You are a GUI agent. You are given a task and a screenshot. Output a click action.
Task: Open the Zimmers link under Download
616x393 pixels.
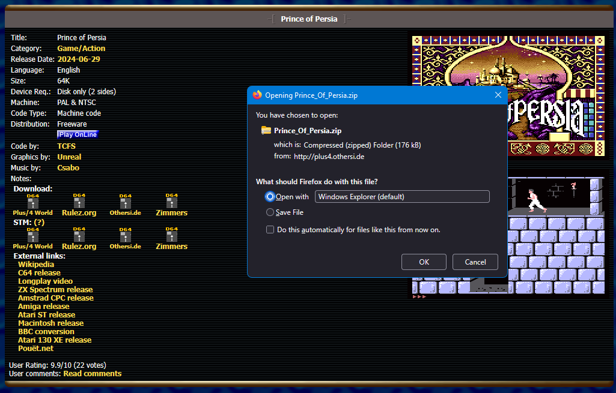coord(172,212)
